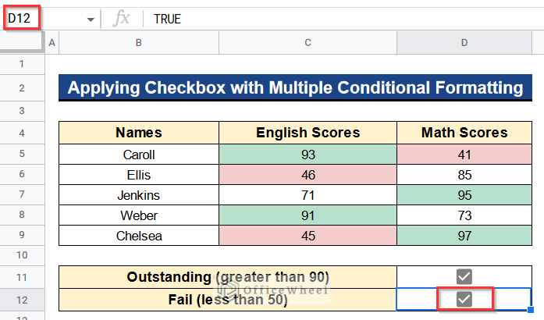Click the fx function icon
This screenshot has width=544, height=320.
[121, 19]
